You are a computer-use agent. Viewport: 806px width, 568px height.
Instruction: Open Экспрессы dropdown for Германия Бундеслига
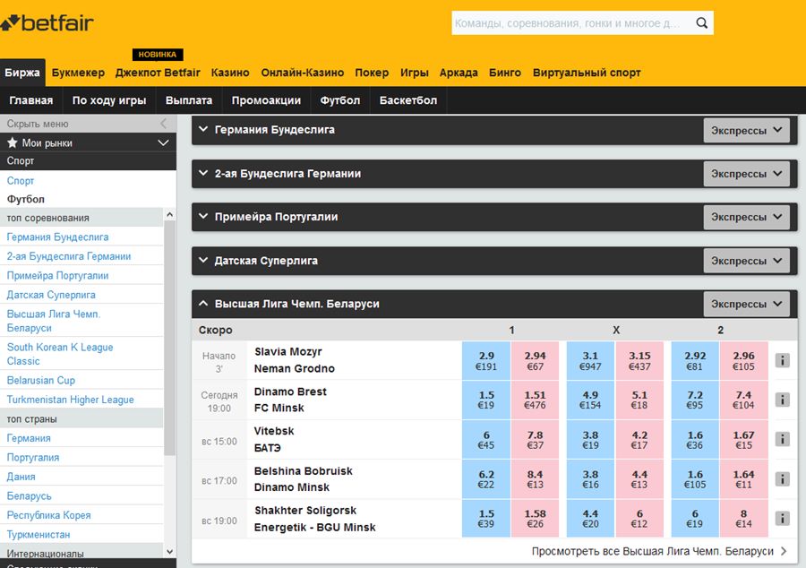[x=746, y=130]
